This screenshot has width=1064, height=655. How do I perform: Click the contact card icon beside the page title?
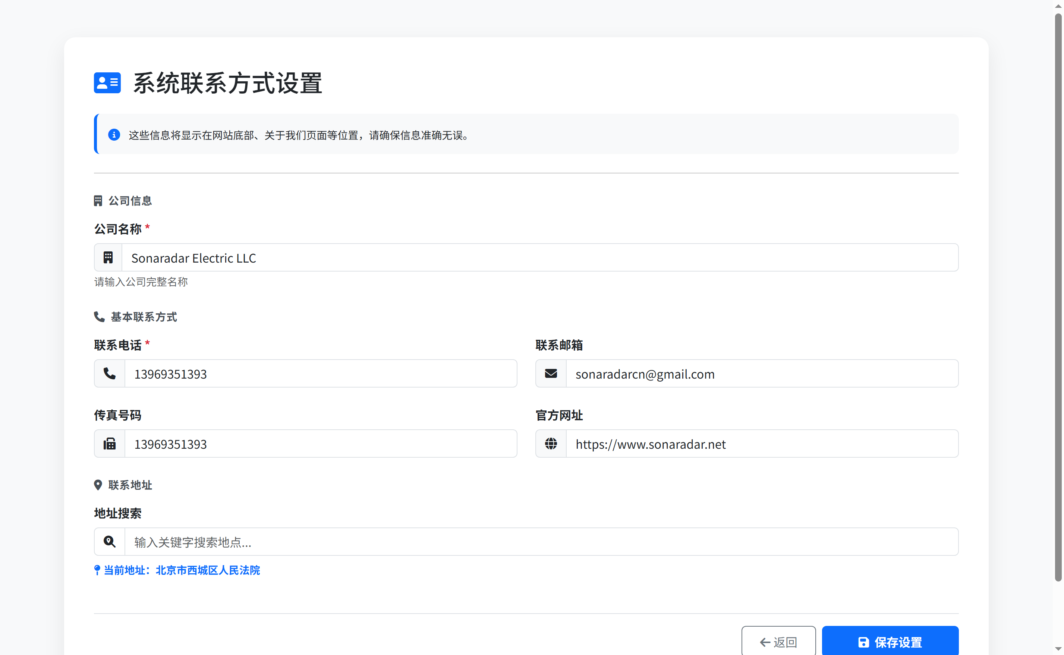107,83
